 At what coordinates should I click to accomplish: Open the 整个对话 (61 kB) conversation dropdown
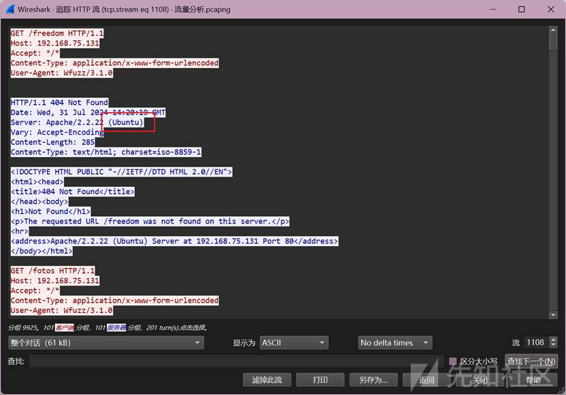pyautogui.click(x=106, y=343)
